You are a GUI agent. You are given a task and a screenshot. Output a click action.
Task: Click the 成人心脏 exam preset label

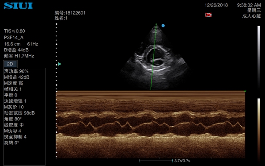pos(251,16)
